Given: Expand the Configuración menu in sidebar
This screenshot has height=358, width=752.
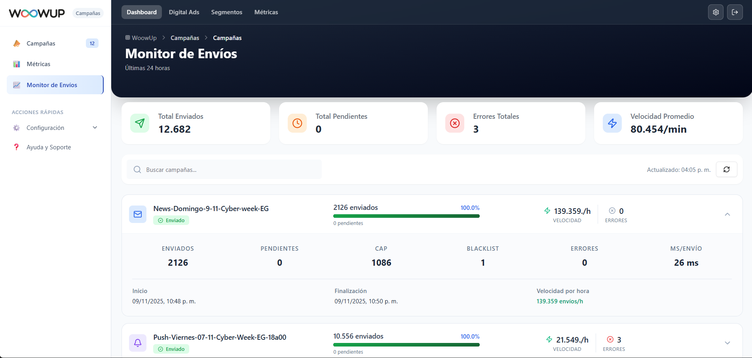Looking at the screenshot, I should 55,128.
